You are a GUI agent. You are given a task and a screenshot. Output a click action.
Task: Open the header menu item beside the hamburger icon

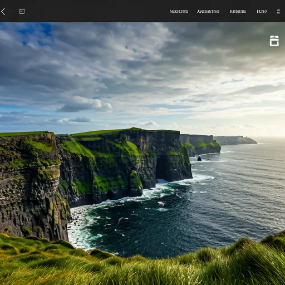point(262,12)
